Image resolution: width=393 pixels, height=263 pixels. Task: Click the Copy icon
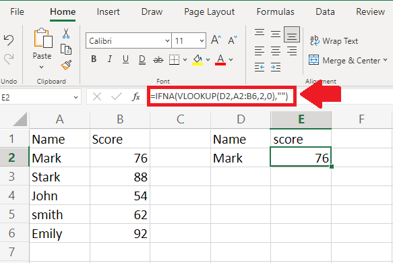[x=66, y=49]
